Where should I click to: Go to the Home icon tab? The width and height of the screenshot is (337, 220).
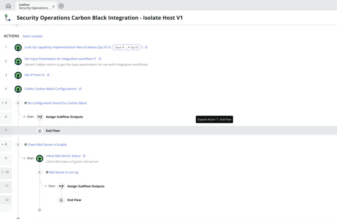pos(8,6)
